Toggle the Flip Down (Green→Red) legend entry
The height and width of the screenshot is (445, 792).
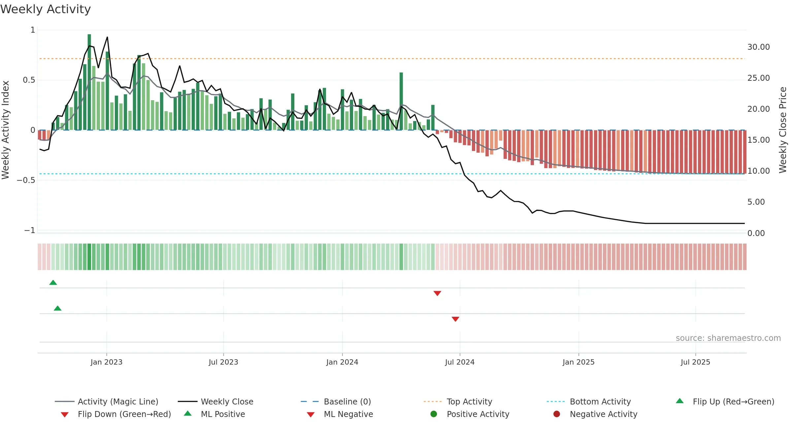(x=115, y=414)
